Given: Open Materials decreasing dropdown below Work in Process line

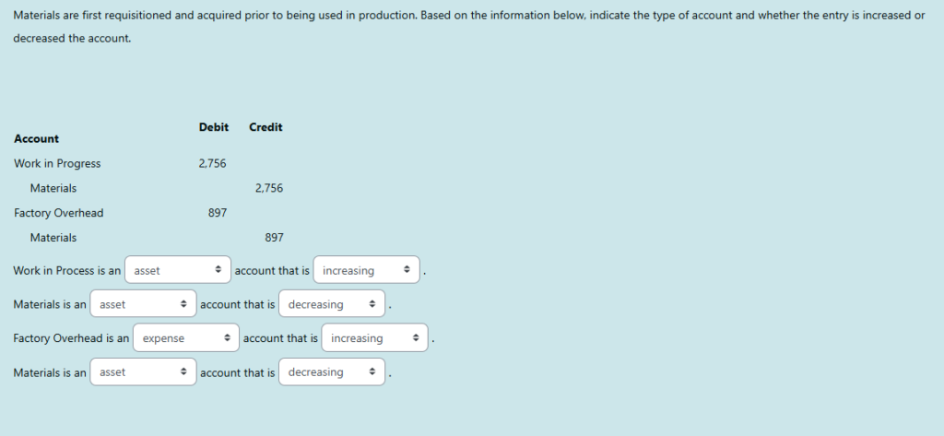Looking at the screenshot, I should tap(332, 305).
